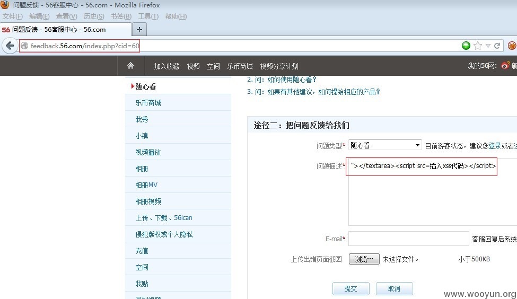
Task: Select 相册MV in the sidebar list
Action: (x=178, y=185)
